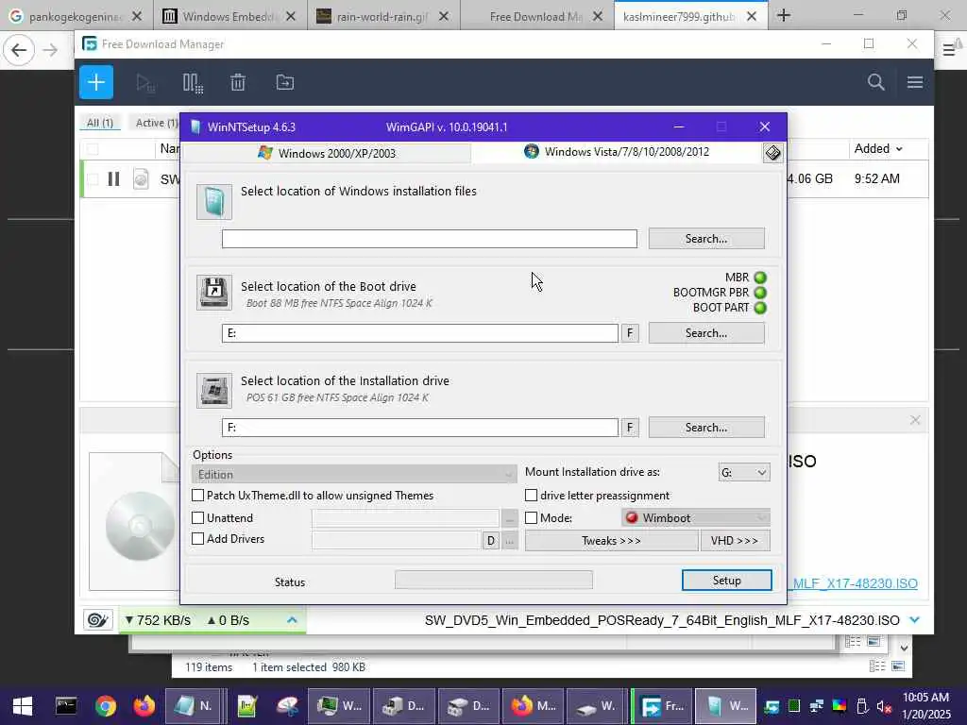967x725 pixels.
Task: Toggle the Unattend checkbox
Action: [198, 518]
